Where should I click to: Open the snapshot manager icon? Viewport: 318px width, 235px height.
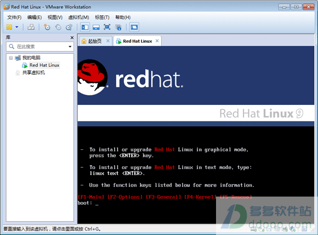[x=69, y=27]
